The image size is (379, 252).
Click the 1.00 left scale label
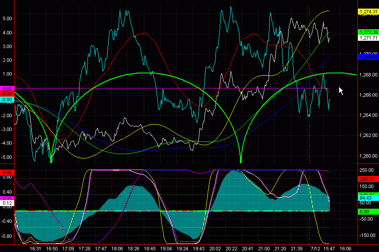point(7,74)
